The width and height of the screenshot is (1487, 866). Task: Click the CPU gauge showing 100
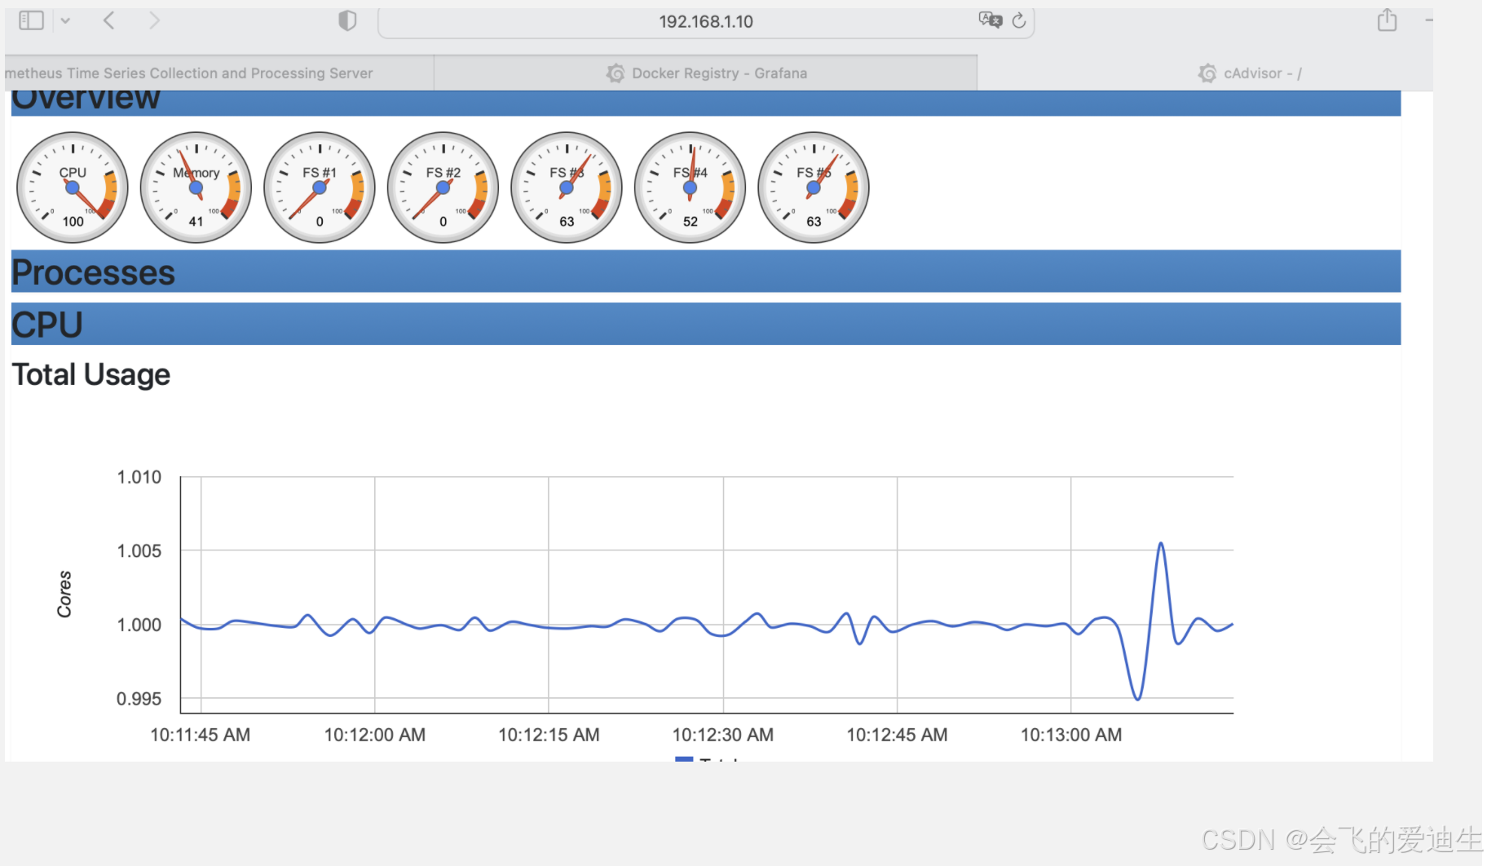point(73,188)
